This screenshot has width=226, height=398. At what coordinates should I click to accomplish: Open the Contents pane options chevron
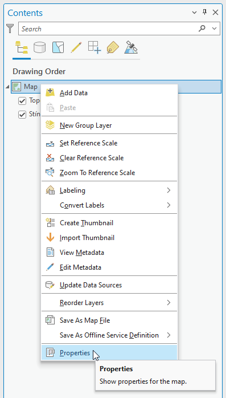(x=194, y=13)
